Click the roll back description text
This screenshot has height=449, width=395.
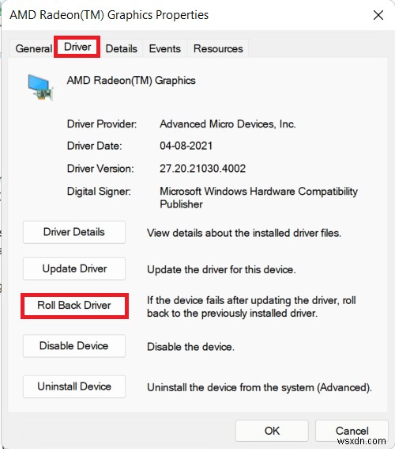pyautogui.click(x=251, y=306)
